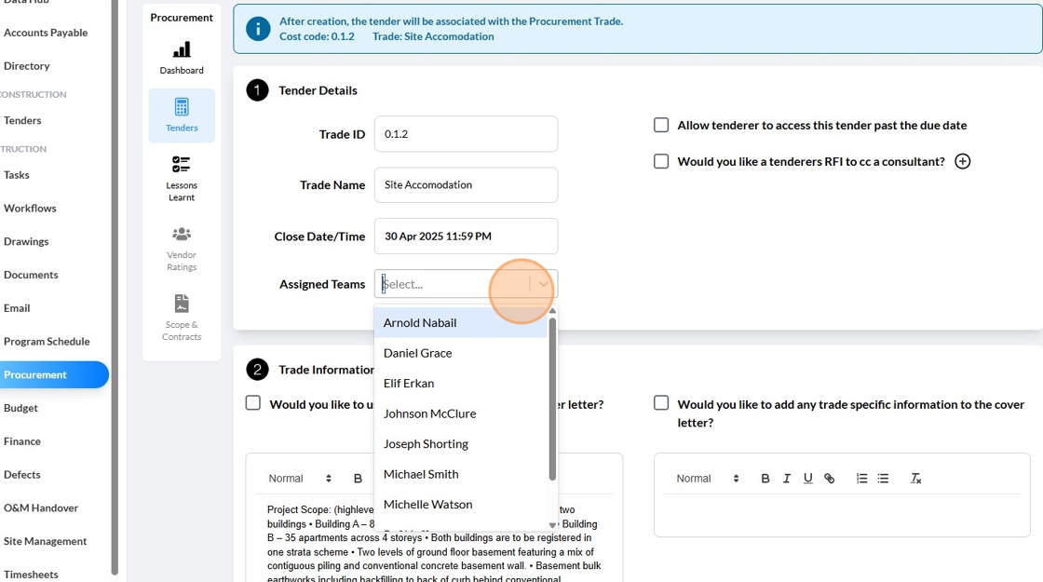Choose Arnold Nabail from the teams list
Viewport: 1043px width, 582px height.
point(460,322)
